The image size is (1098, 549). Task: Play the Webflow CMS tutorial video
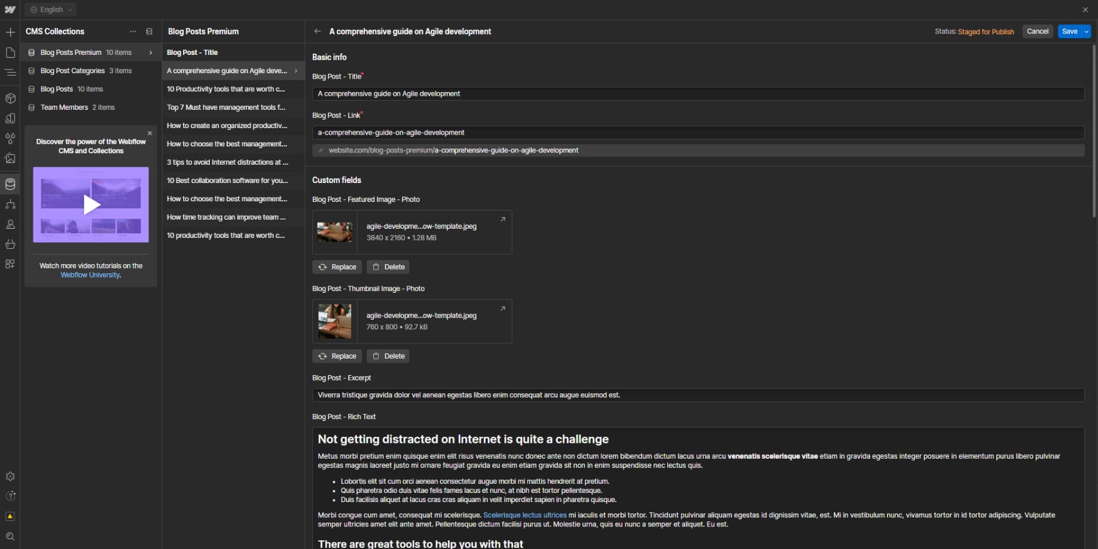point(90,205)
